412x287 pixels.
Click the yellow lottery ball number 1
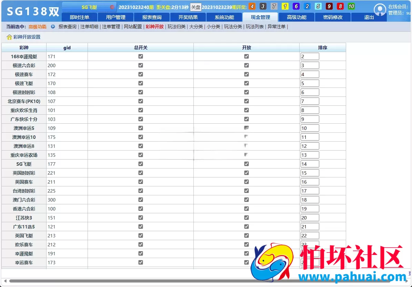click(285, 6)
